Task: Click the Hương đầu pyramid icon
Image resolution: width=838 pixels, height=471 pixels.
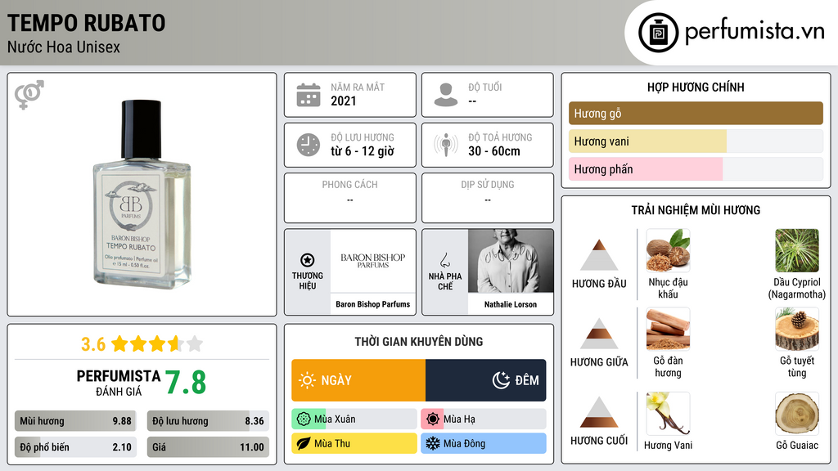Action: pos(599,255)
